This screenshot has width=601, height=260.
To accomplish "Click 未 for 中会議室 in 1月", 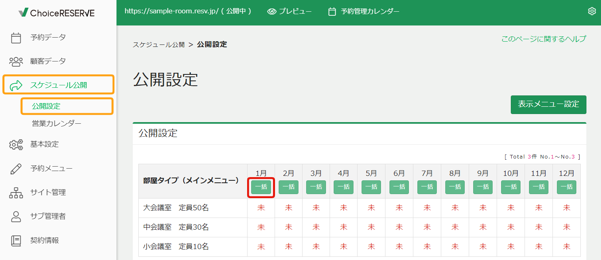I will (261, 227).
